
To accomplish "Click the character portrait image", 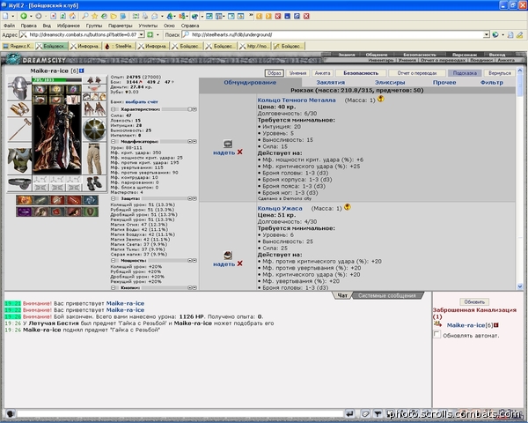I will coord(57,139).
